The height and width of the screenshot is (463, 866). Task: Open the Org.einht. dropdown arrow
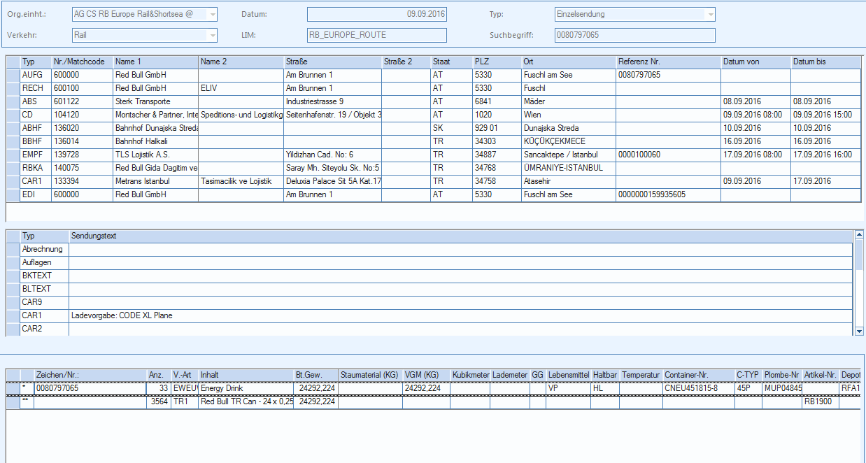tap(212, 14)
